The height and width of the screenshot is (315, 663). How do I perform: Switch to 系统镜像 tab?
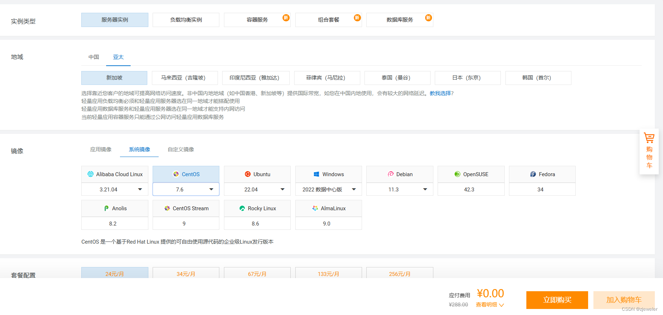coord(139,150)
